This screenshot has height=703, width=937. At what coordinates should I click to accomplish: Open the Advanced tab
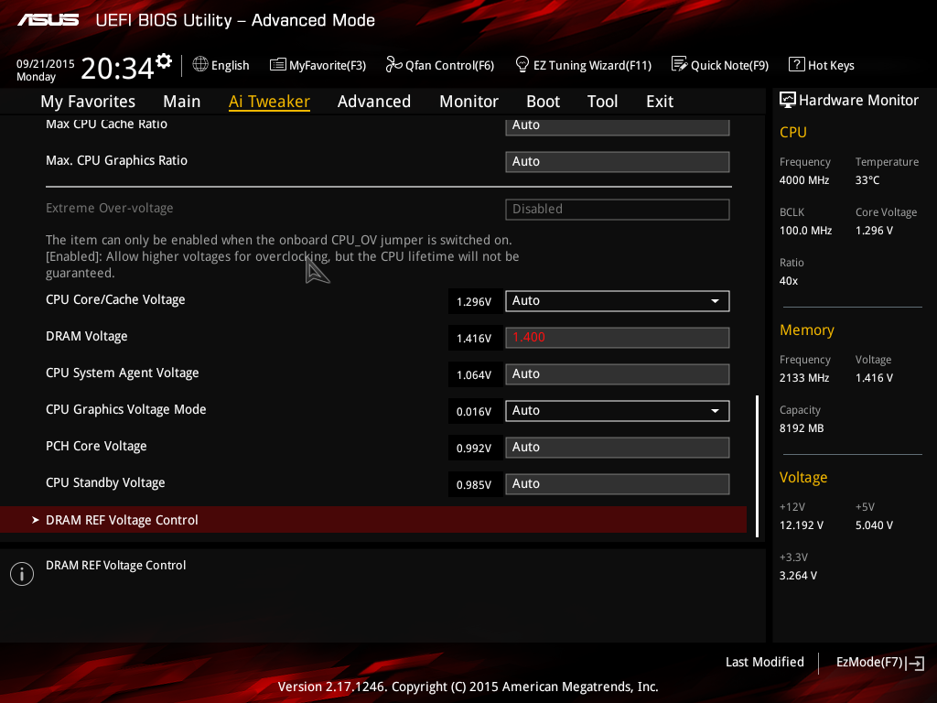point(374,102)
